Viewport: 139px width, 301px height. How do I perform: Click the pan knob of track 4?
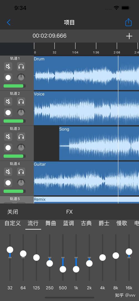click(21, 183)
